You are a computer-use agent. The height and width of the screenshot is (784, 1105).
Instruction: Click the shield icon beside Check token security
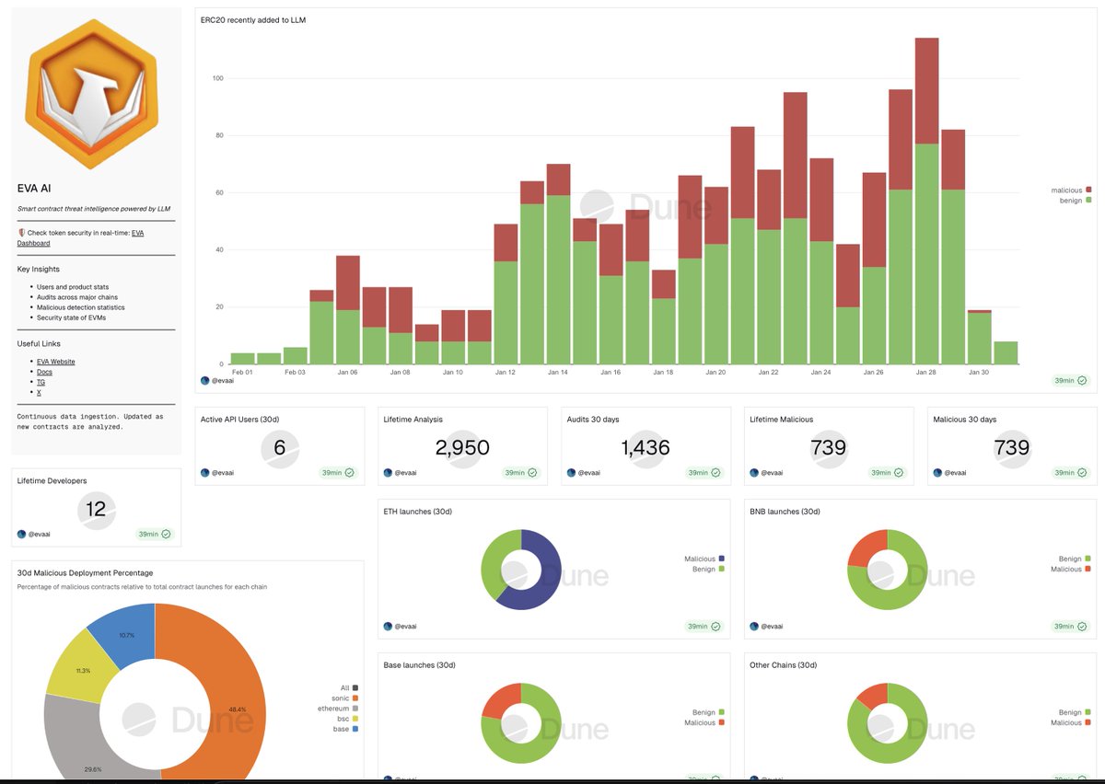[x=21, y=233]
